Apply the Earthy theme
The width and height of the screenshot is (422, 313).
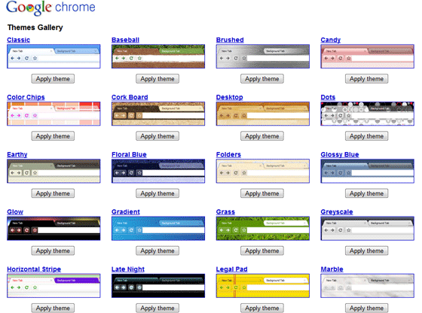pos(53,193)
